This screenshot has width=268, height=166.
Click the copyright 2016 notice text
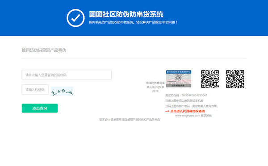(155, 87)
